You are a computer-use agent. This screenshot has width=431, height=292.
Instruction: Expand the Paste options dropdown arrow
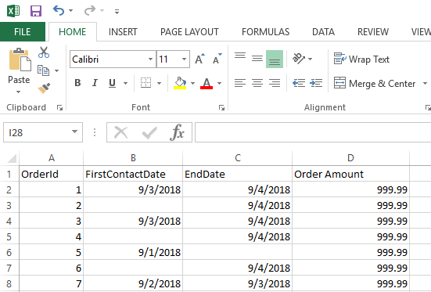coord(19,92)
